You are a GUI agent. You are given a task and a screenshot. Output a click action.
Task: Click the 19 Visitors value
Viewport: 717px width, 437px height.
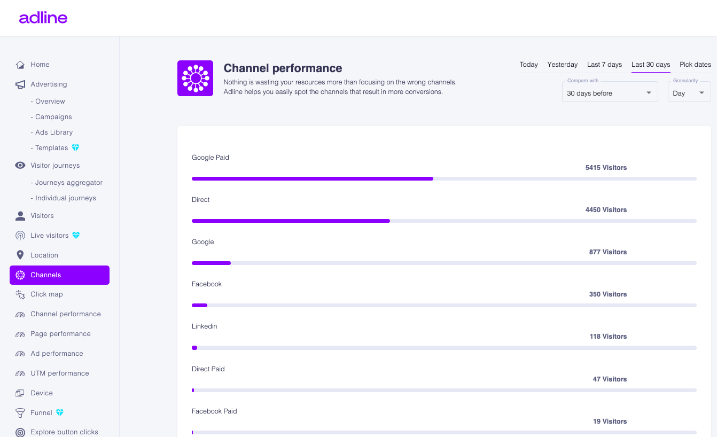tap(610, 422)
